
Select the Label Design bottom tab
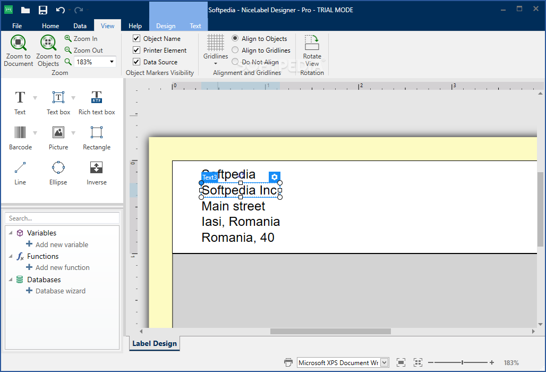[x=155, y=343]
